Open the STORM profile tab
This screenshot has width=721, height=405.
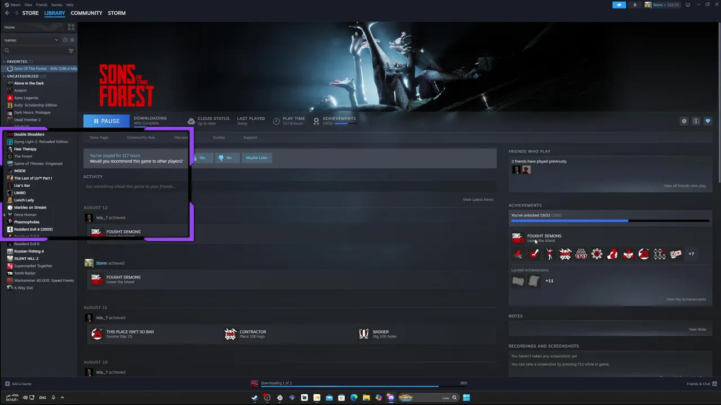[117, 13]
